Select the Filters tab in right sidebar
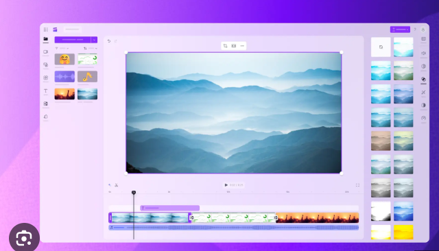 (423, 80)
